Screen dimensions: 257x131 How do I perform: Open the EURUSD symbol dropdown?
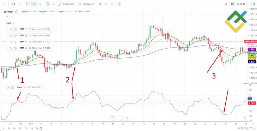pyautogui.click(x=242, y=4)
